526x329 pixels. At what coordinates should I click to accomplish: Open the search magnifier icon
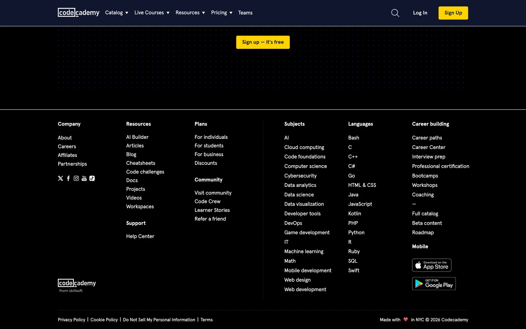395,13
